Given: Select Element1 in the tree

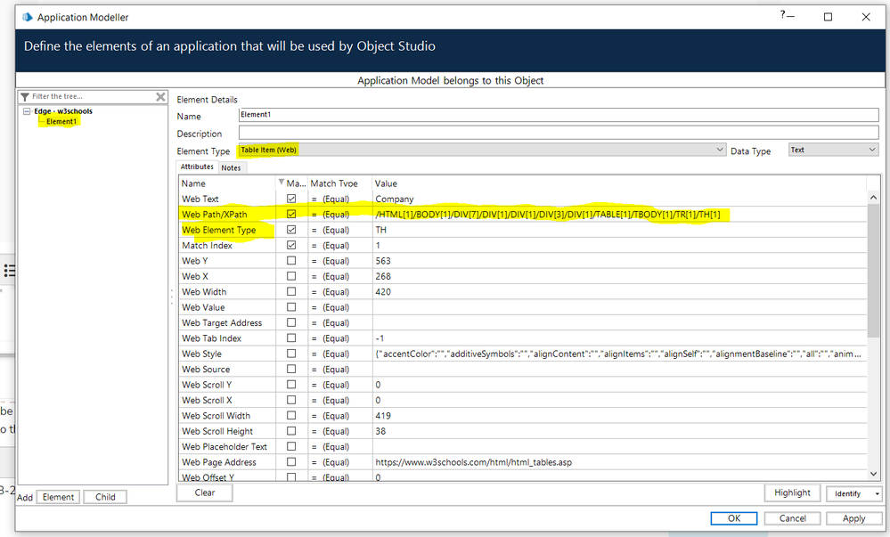Looking at the screenshot, I should tap(61, 121).
